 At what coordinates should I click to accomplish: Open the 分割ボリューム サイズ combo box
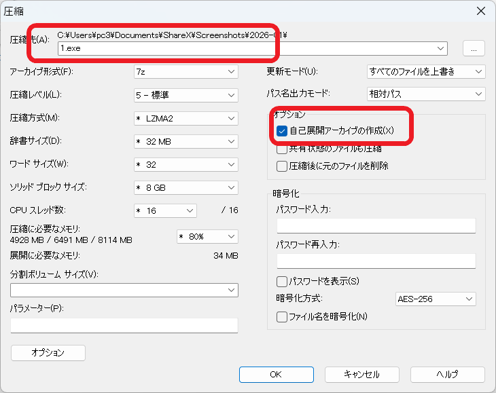[124, 290]
